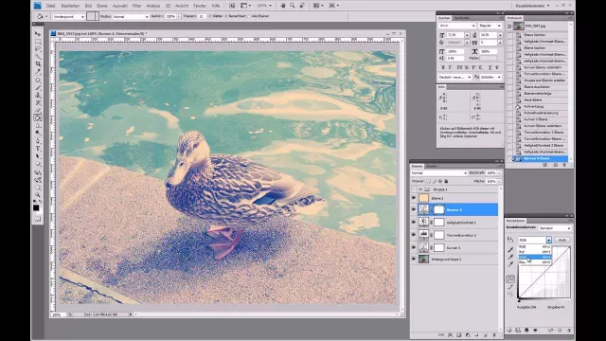This screenshot has height=341, width=606.
Task: Switch to the Farbfelder tab
Action: pyautogui.click(x=461, y=18)
